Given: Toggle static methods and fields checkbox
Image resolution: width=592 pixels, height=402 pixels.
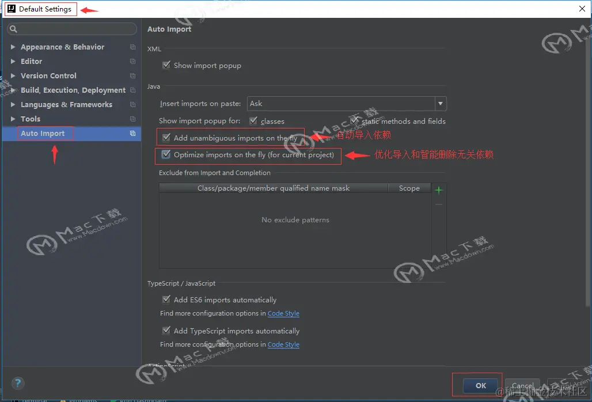Looking at the screenshot, I should 354,121.
